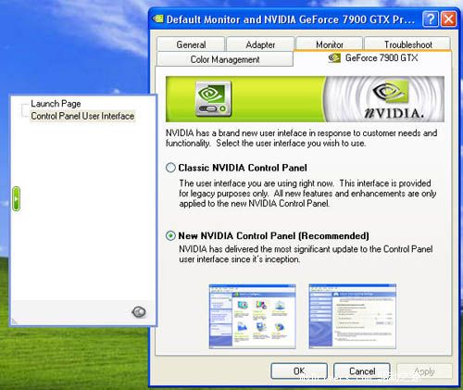This screenshot has width=463, height=390.
Task: Open the General tab
Action: pyautogui.click(x=191, y=44)
